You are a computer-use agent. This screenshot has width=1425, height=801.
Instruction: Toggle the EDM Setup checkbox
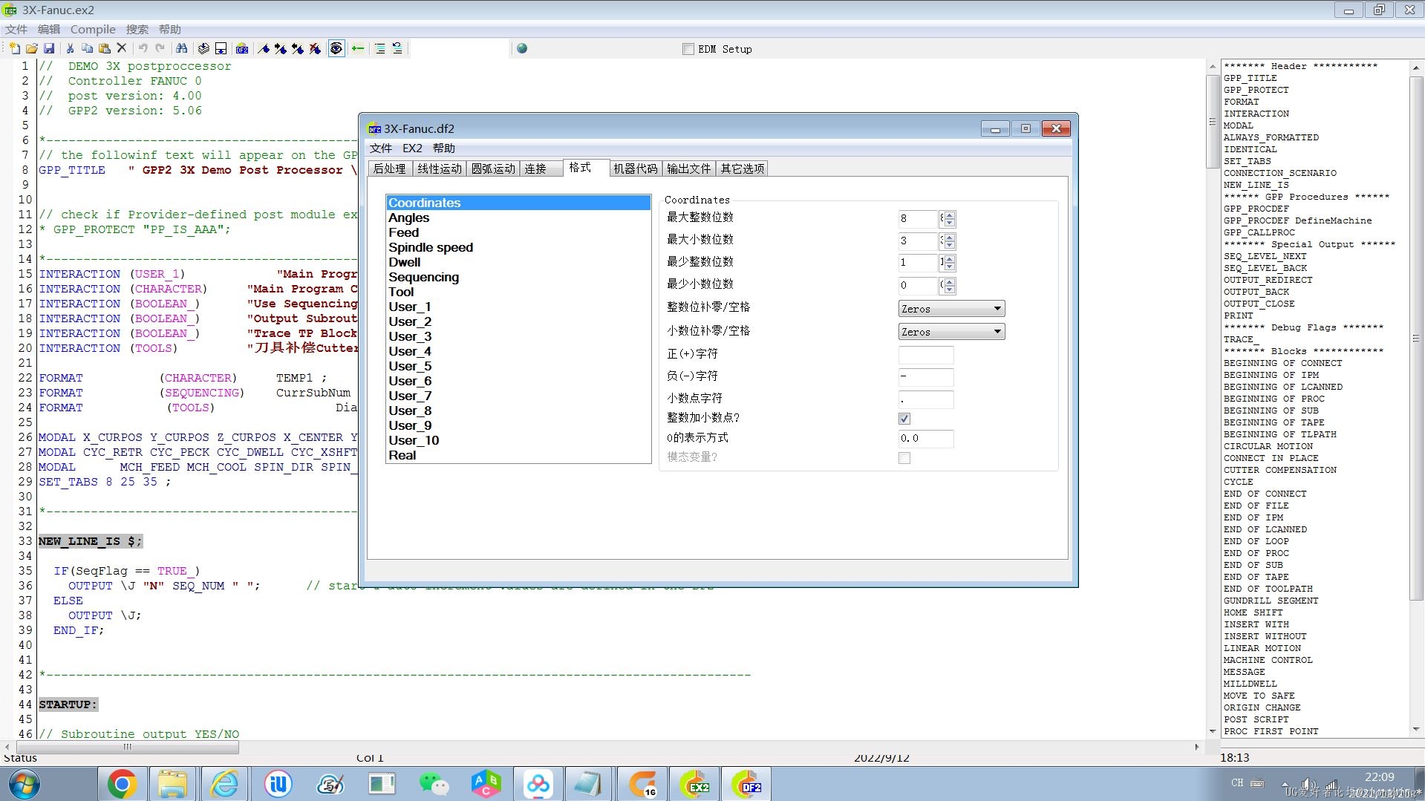pos(688,49)
